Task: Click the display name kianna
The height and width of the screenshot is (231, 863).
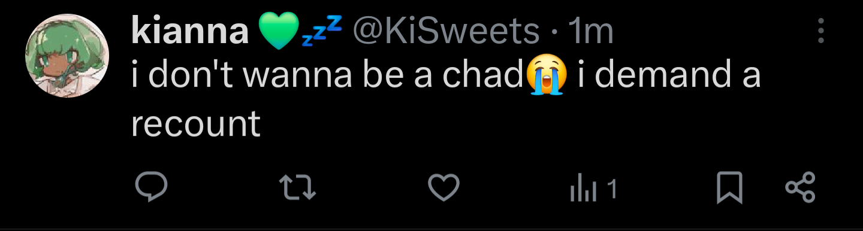Action: [190, 31]
